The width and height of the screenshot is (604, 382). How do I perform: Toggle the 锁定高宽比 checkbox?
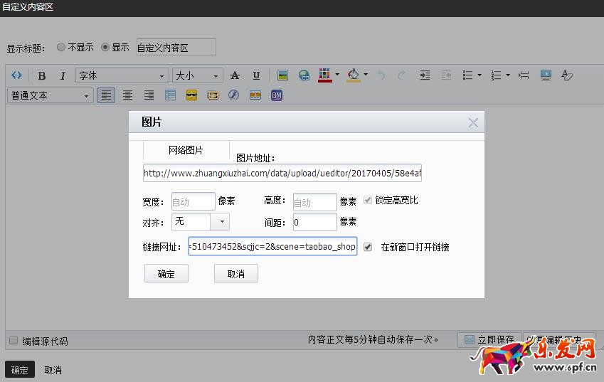[x=368, y=200]
